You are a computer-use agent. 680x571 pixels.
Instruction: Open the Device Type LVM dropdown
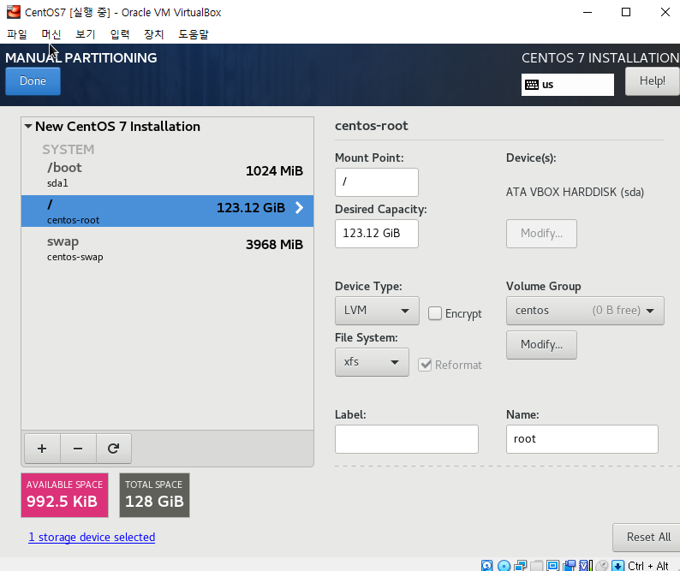click(377, 311)
